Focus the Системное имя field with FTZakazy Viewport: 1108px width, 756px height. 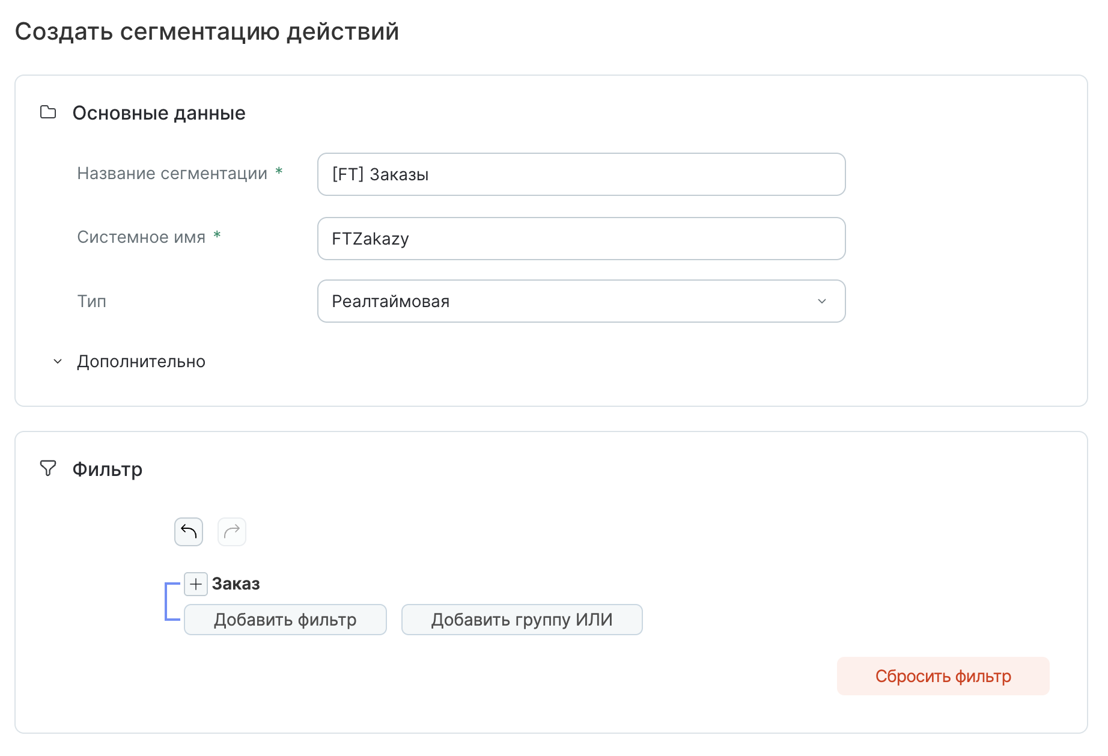pos(581,239)
